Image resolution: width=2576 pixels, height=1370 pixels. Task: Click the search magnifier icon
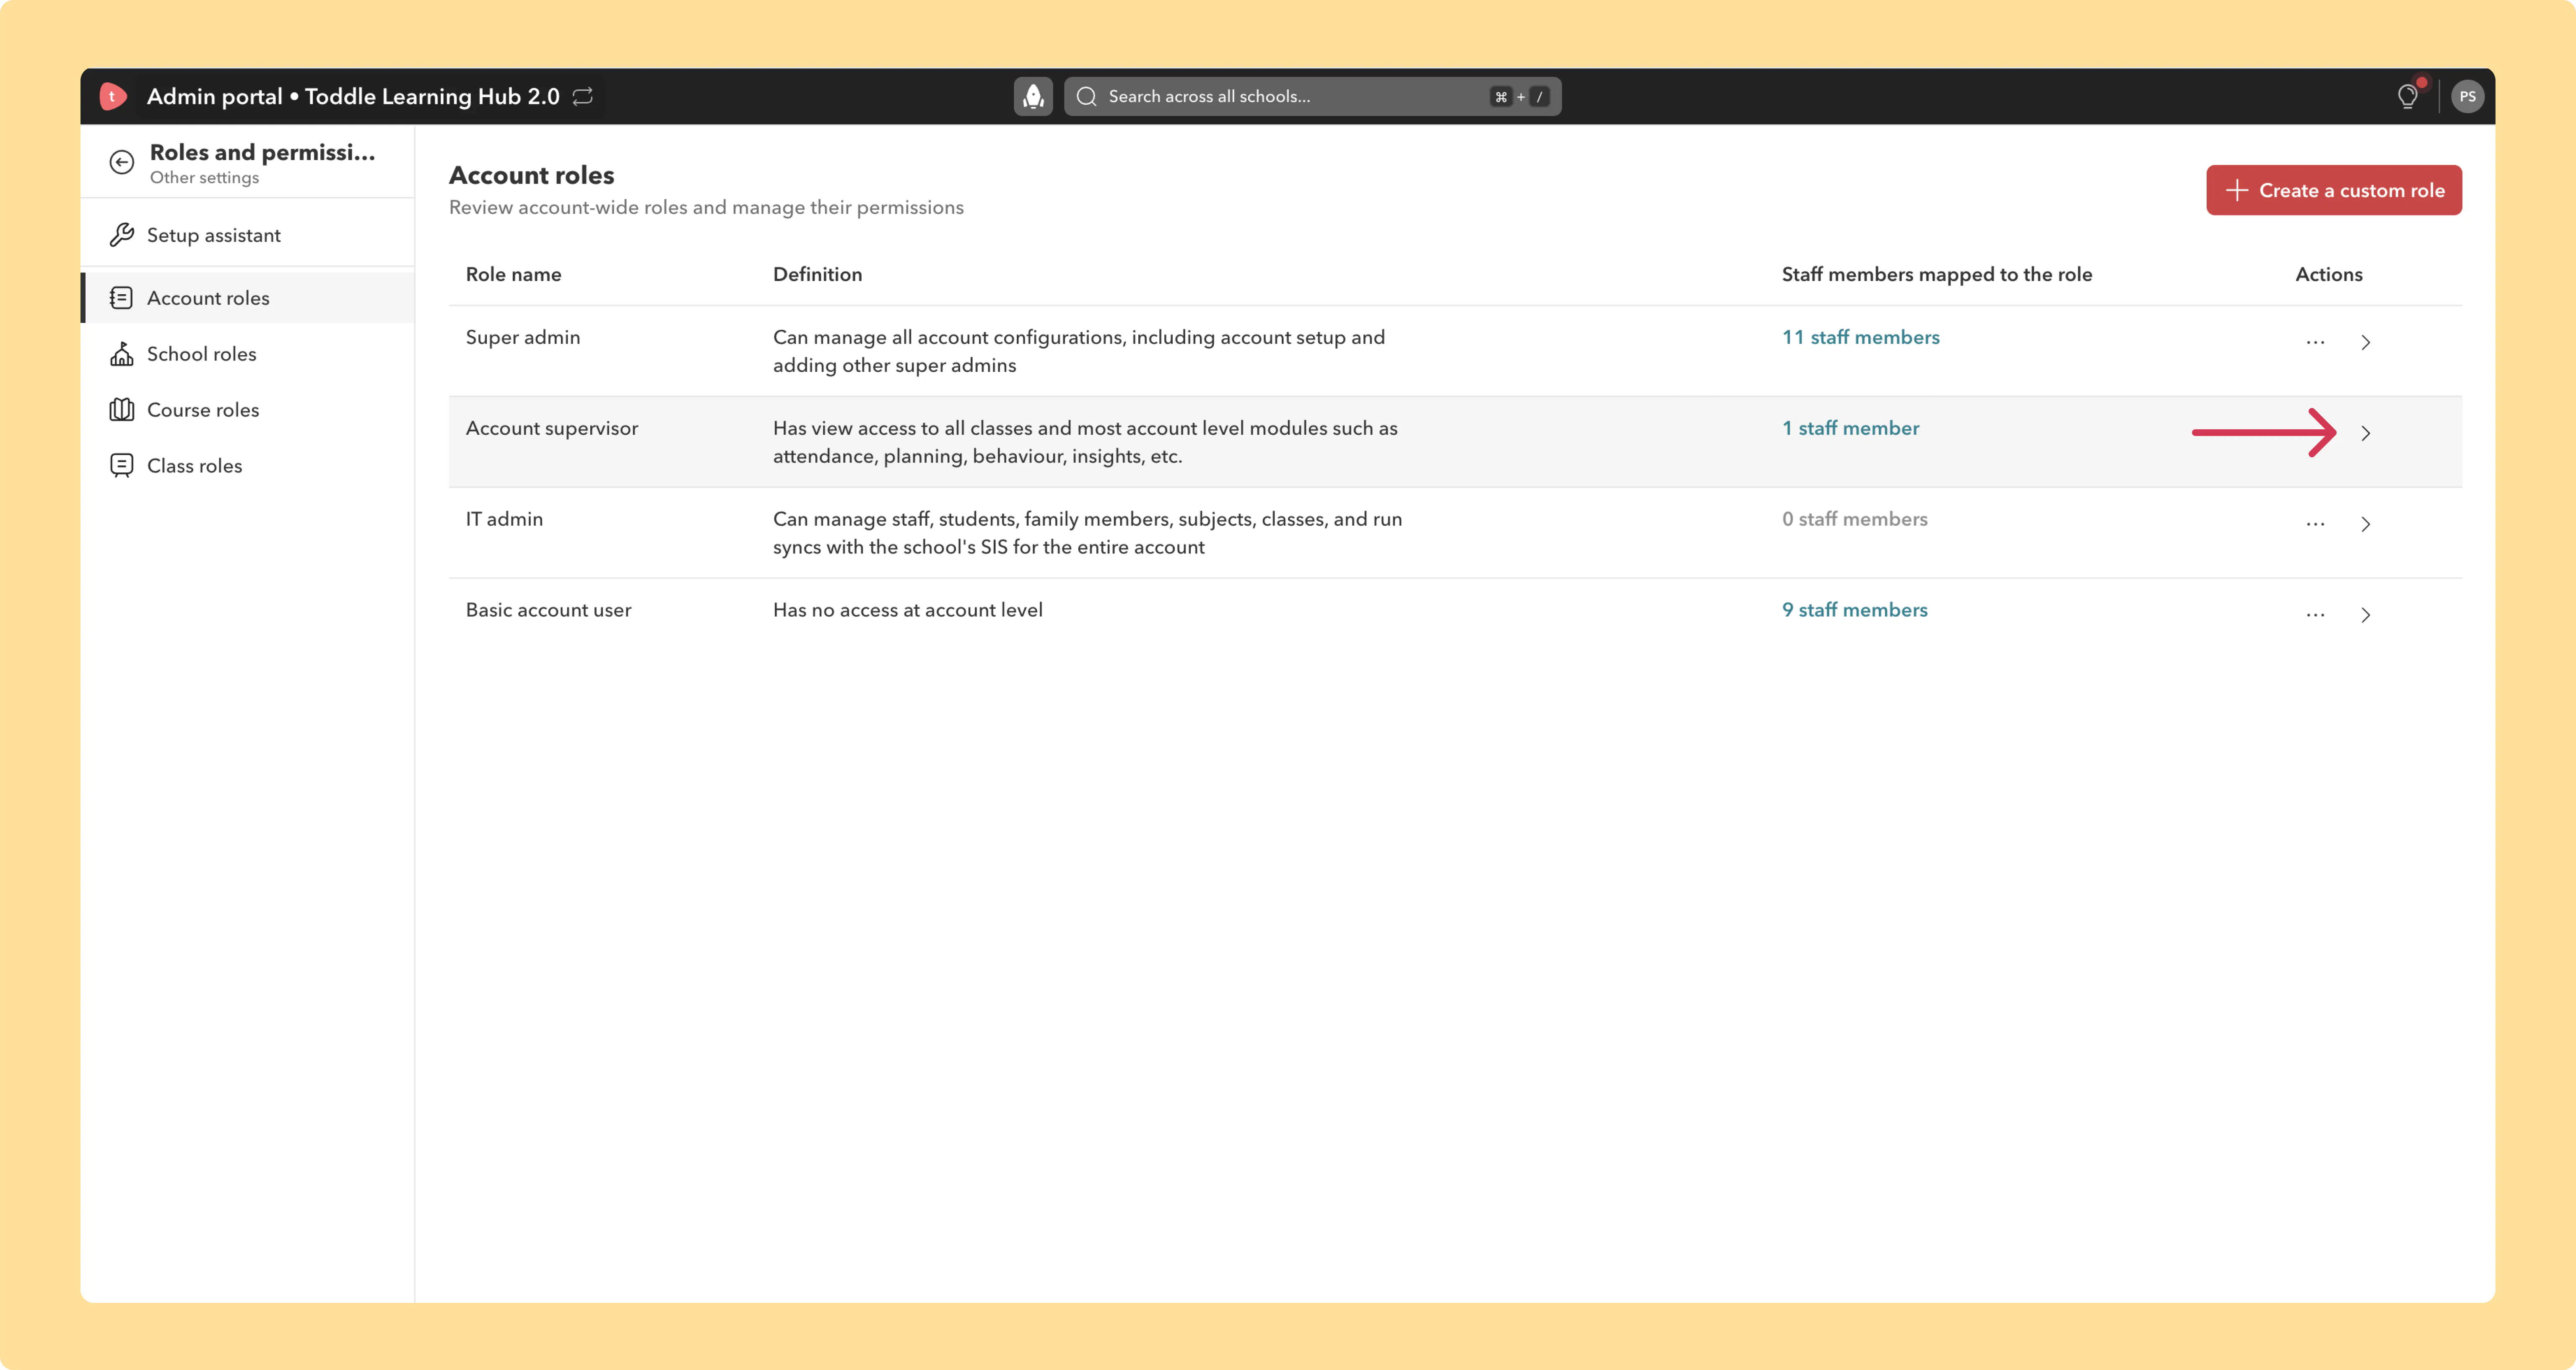coord(1087,96)
